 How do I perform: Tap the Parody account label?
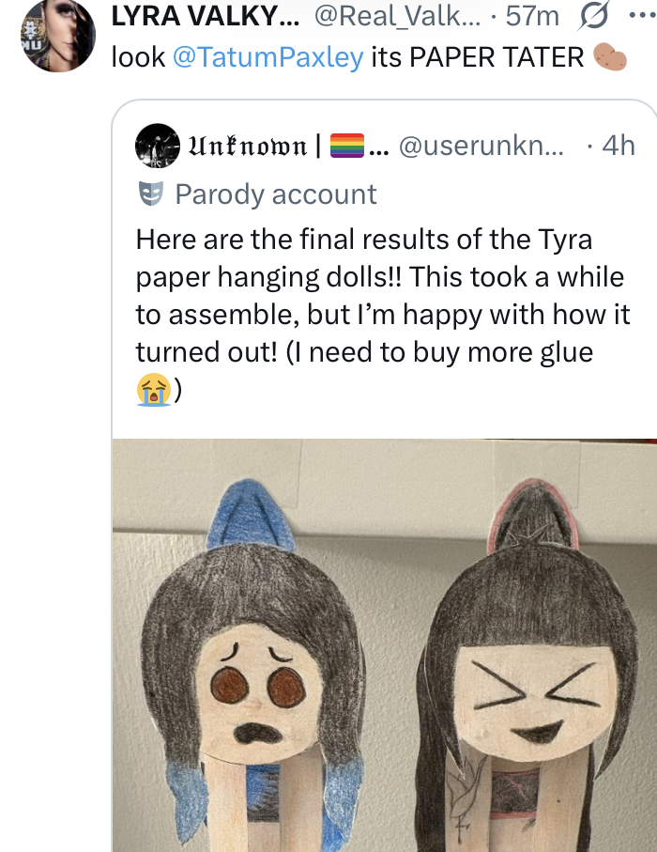(275, 194)
